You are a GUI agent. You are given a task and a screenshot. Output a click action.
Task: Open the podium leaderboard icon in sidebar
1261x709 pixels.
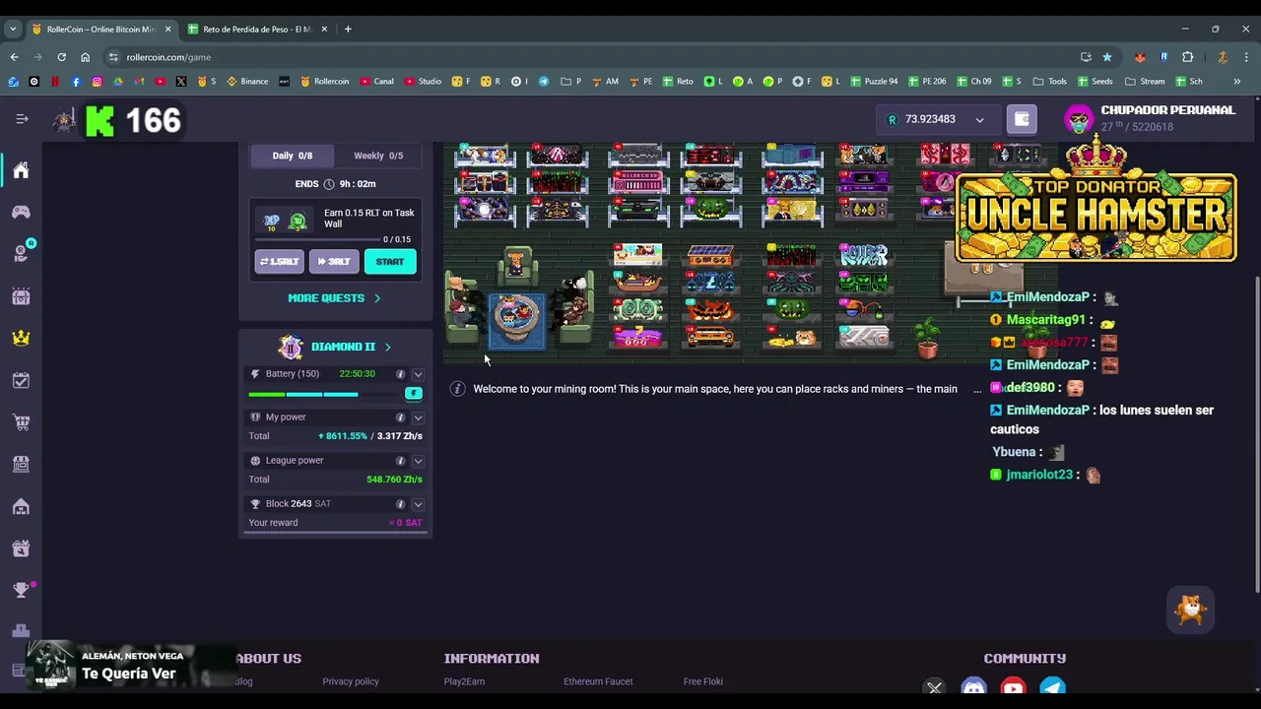pyautogui.click(x=21, y=631)
